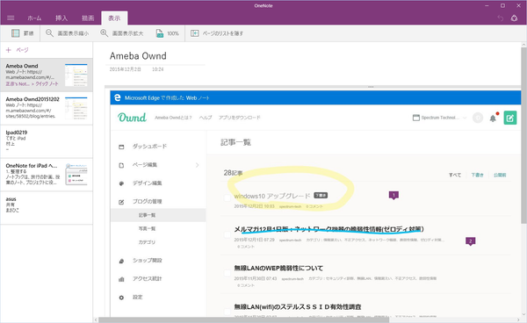Open the Ameba Ownd20151202 page
Image resolution: width=527 pixels, height=323 pixels.
pos(47,108)
